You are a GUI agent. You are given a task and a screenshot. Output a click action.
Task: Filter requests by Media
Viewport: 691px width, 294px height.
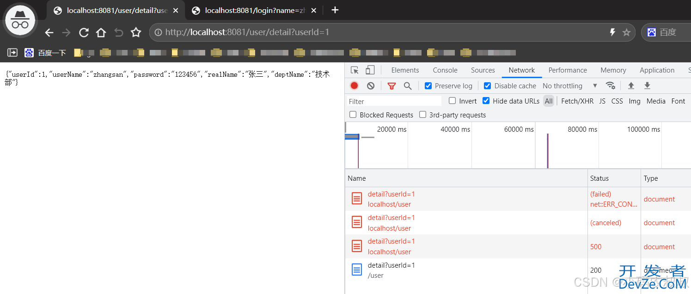click(656, 101)
